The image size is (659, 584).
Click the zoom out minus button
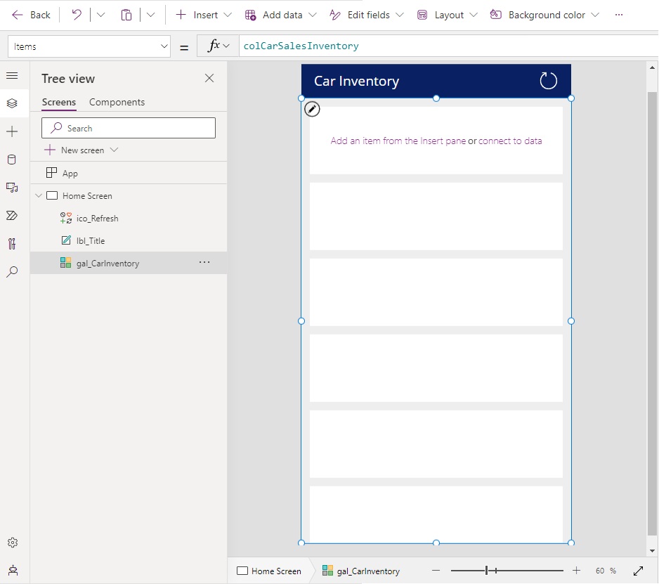tap(436, 571)
